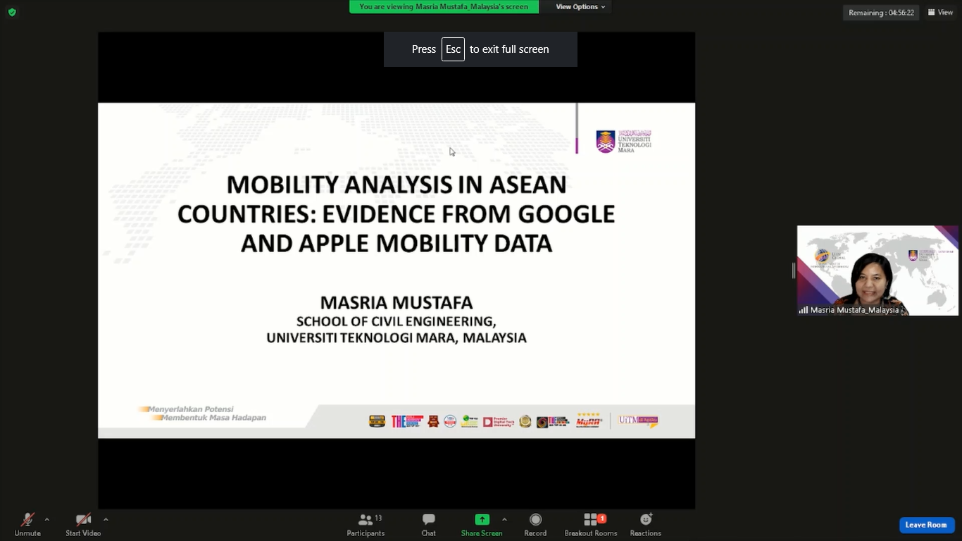Click the UiTM logo on slide
Viewport: 962px width, 541px height.
click(x=623, y=141)
